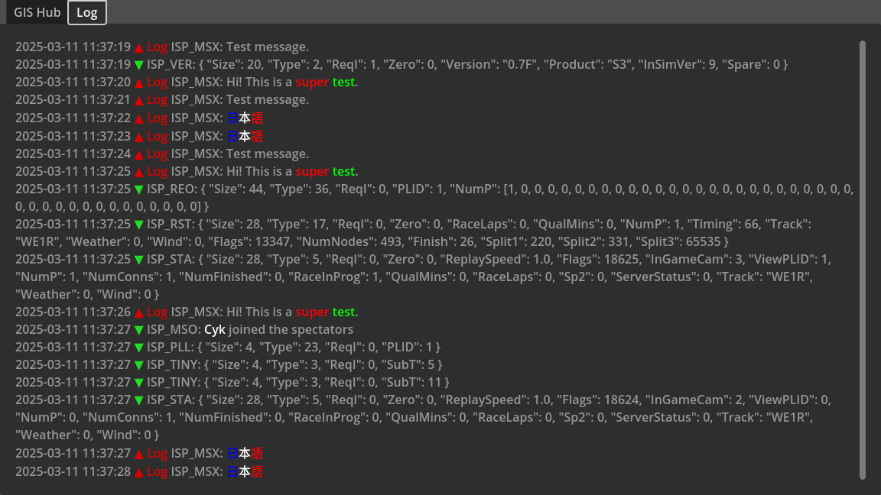The width and height of the screenshot is (881, 495).
Task: Click the green arrow before ISP_MSO
Action: (x=138, y=330)
